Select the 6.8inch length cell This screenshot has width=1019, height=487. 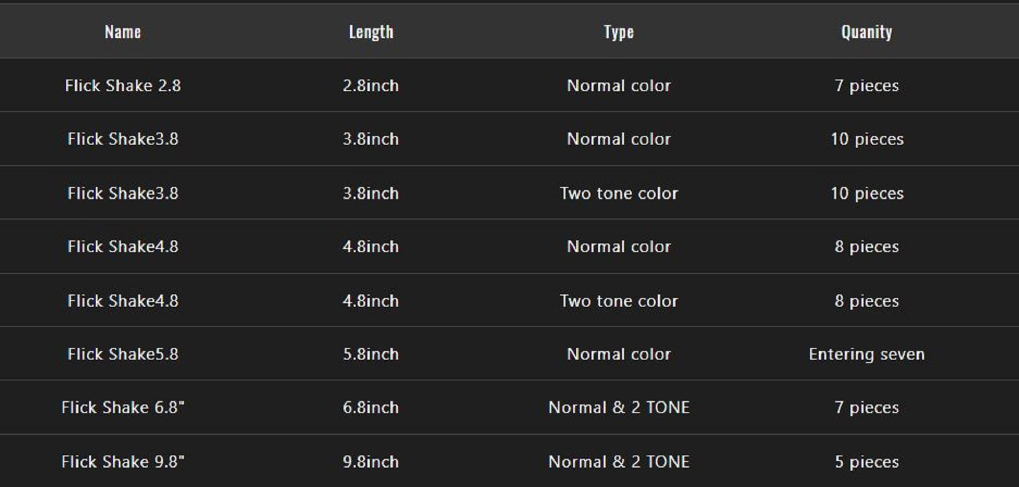(x=371, y=408)
